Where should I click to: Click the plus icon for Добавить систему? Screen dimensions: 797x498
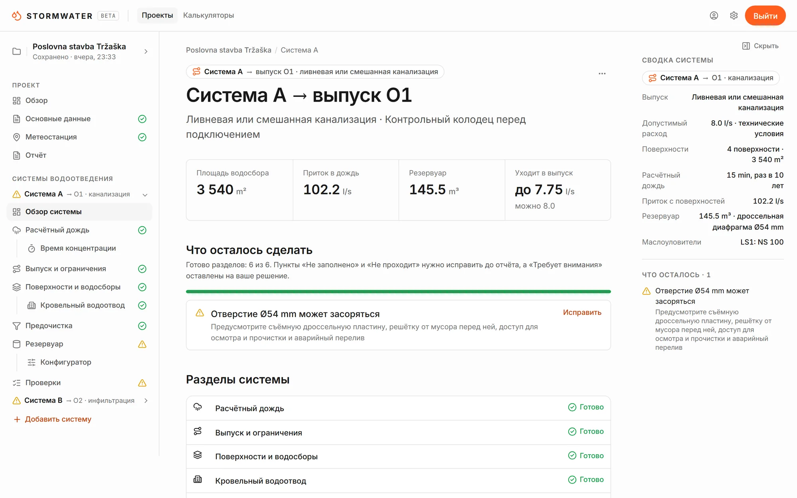click(x=17, y=419)
